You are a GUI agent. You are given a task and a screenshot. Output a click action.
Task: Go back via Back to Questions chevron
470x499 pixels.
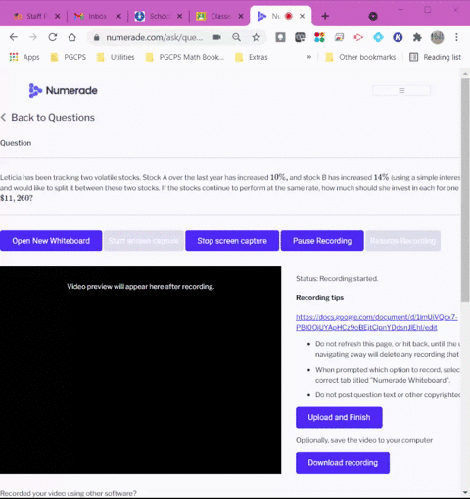4,117
